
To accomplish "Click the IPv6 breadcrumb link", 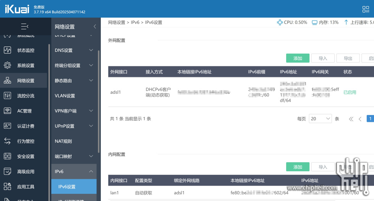I will point(135,22).
